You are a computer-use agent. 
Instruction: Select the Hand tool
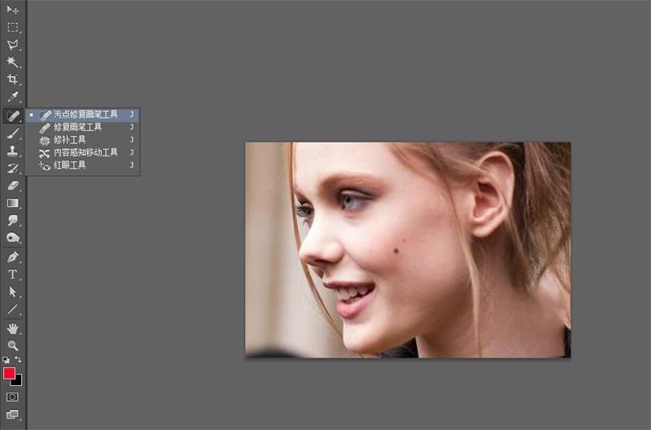12,328
